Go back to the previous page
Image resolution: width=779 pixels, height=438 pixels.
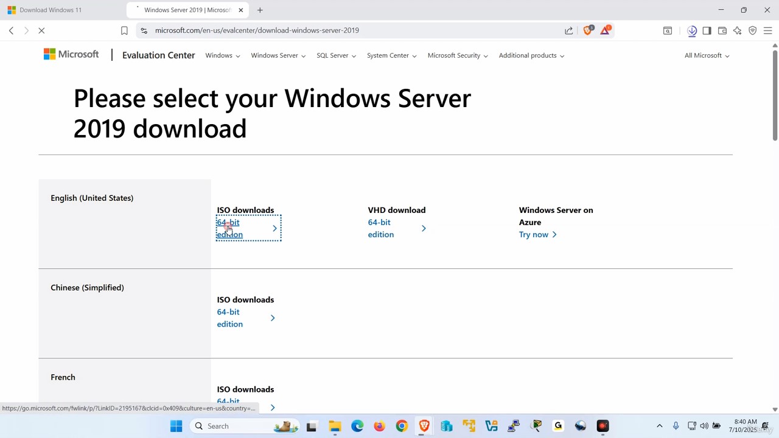[x=11, y=30]
